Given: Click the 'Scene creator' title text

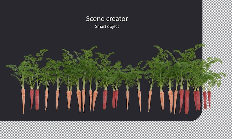Looking at the screenshot, I should (107, 19).
